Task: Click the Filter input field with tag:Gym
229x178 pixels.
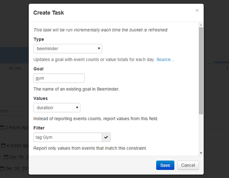Action: pyautogui.click(x=68, y=137)
